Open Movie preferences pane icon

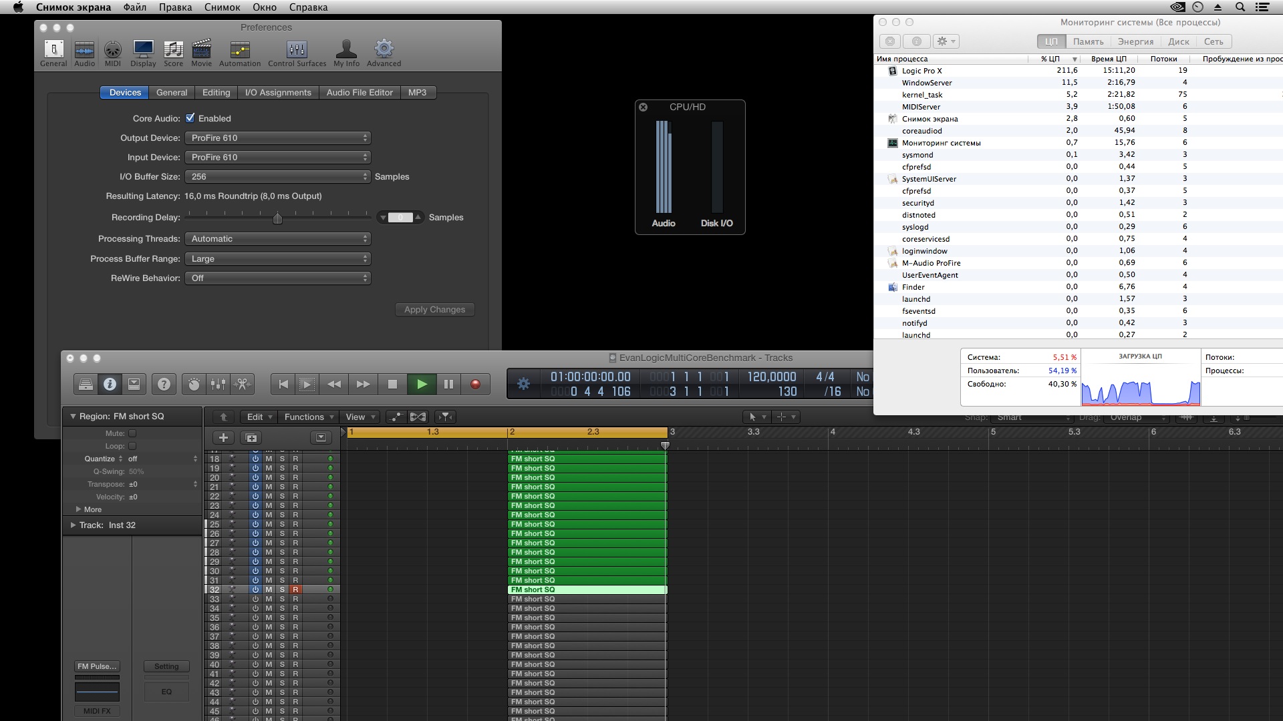(201, 53)
